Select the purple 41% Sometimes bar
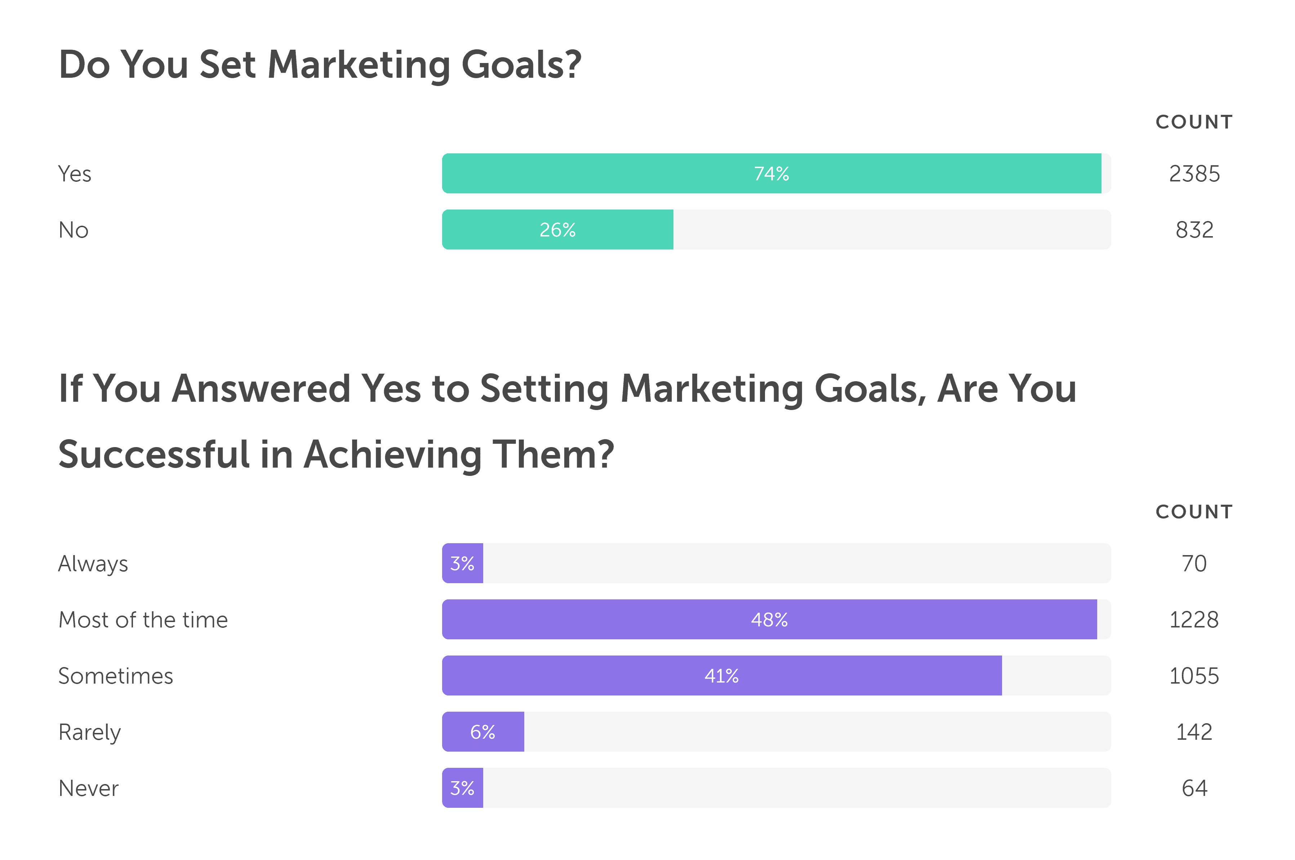The height and width of the screenshot is (860, 1295). (x=722, y=675)
